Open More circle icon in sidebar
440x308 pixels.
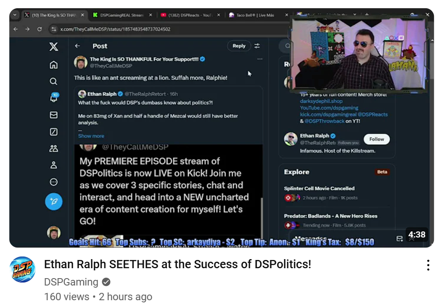54,182
